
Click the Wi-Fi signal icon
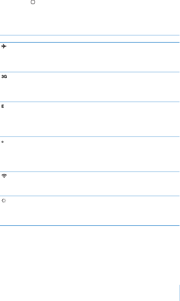(4, 176)
